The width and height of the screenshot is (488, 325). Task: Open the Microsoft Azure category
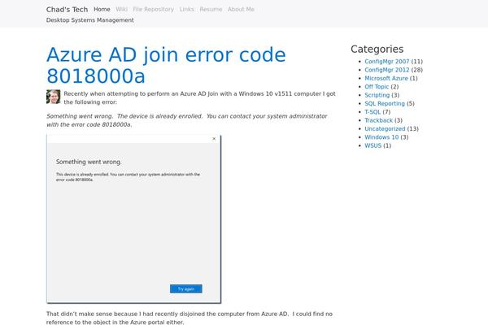pos(386,78)
